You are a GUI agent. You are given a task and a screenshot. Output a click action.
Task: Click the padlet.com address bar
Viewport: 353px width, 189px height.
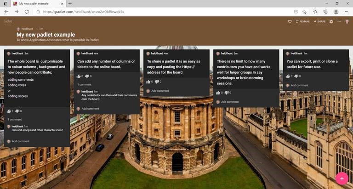(138, 12)
